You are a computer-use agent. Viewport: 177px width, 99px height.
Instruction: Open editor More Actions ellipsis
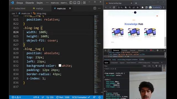[99, 8]
